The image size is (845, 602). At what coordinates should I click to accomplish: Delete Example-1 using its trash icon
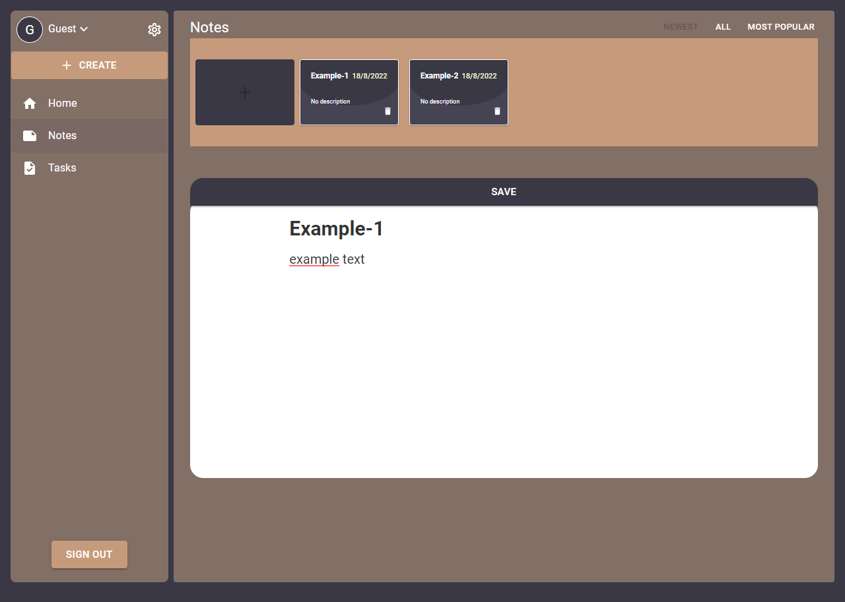click(388, 111)
